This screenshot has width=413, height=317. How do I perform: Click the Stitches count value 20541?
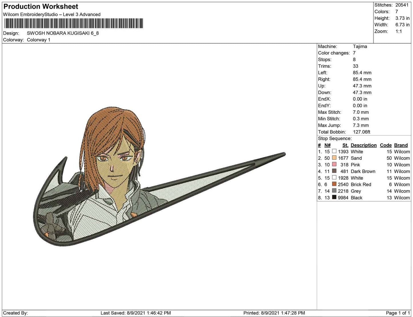tap(402, 5)
